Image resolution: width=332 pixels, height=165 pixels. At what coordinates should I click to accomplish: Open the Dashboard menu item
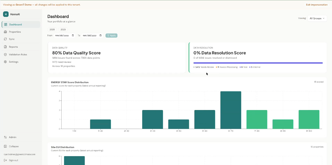(21, 24)
